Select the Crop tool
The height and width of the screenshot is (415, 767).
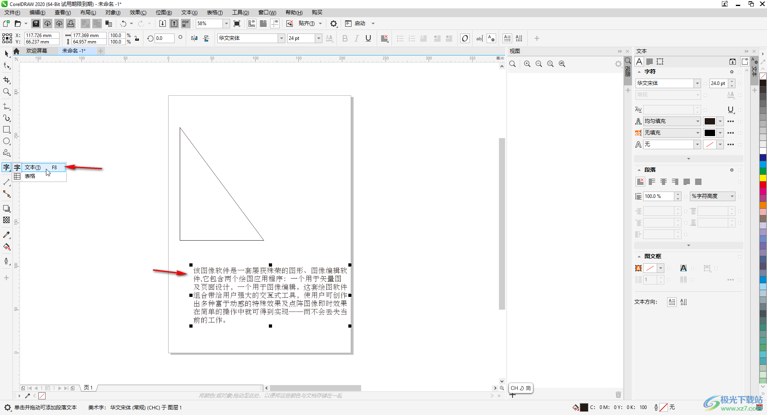click(x=6, y=80)
